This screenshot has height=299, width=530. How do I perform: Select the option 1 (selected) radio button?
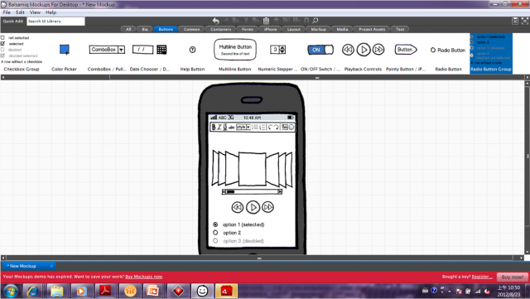click(x=215, y=224)
